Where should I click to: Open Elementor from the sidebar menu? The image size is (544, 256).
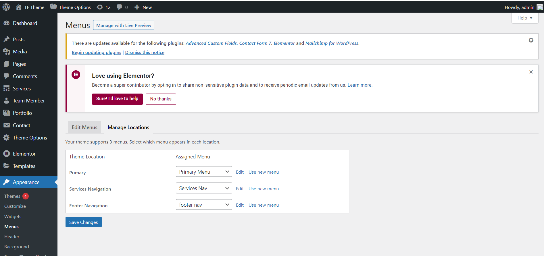point(24,154)
